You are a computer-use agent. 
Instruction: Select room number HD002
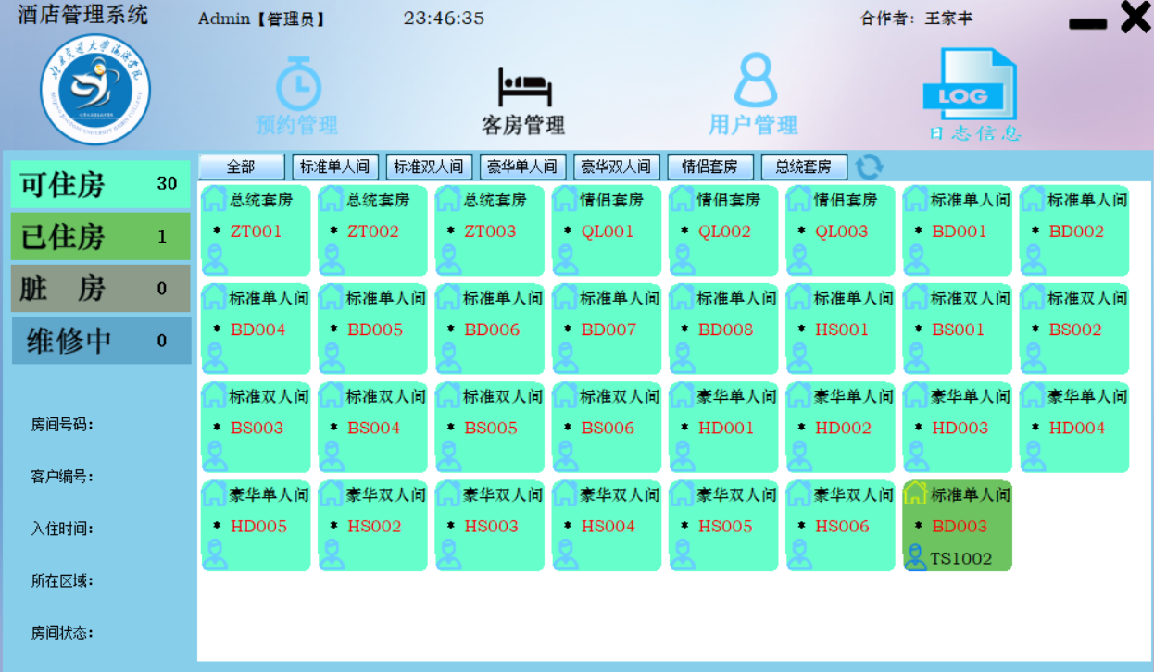(843, 428)
